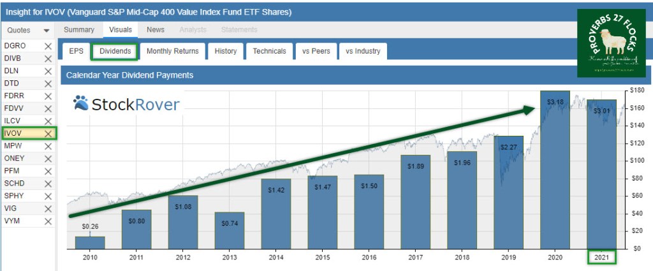Open the Monthly Returns chart tab
Screen dimensions: 653x271
point(172,51)
